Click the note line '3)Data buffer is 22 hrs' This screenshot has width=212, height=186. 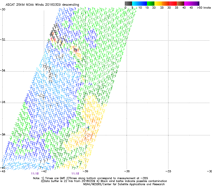pos(104,181)
